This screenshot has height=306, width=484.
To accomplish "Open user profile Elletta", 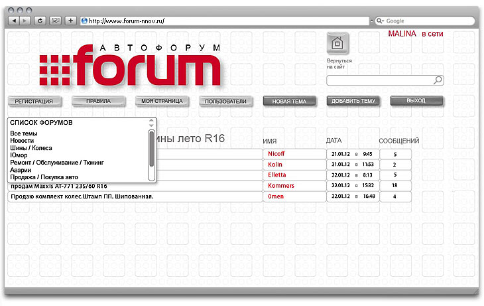I will pyautogui.click(x=277, y=175).
